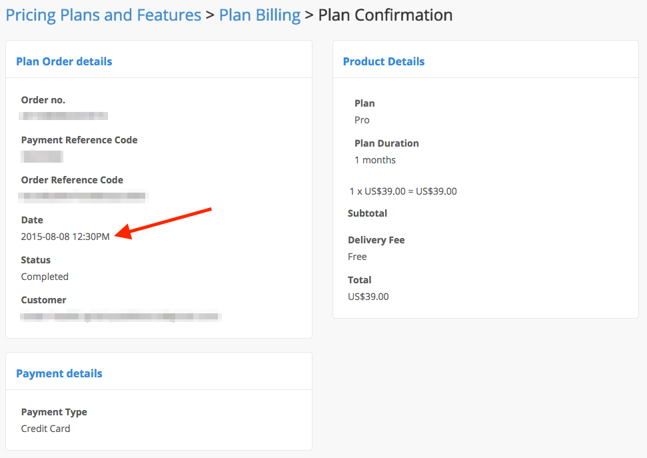This screenshot has width=647, height=458.
Task: Click the Plan Confirmation breadcrumb text
Action: point(385,15)
